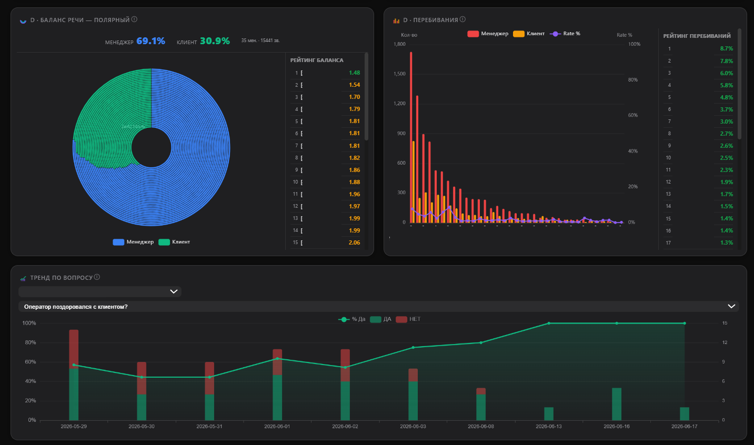The image size is (754, 445).
Task: Click the green bar for 2026-06-16
Action: pos(617,404)
